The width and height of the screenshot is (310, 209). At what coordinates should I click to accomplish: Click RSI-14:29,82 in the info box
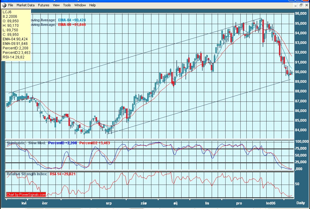tap(14, 57)
